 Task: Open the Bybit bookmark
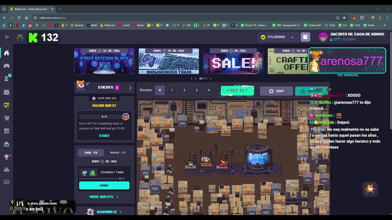(x=92, y=25)
